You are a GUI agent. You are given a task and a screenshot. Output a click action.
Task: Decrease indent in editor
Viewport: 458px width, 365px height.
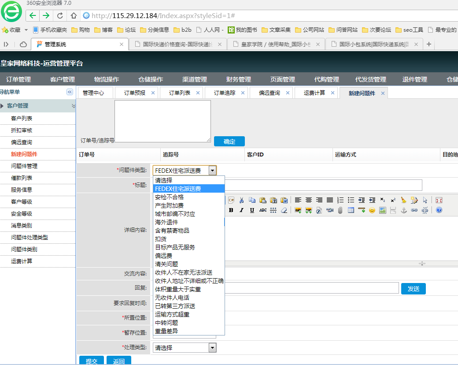pyautogui.click(x=372, y=200)
